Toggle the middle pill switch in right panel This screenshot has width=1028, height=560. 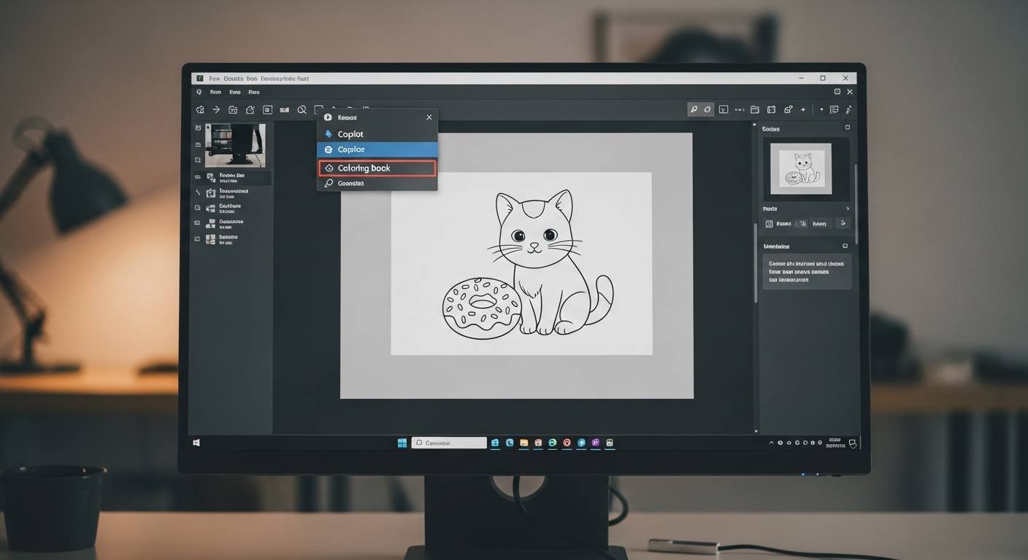point(801,224)
